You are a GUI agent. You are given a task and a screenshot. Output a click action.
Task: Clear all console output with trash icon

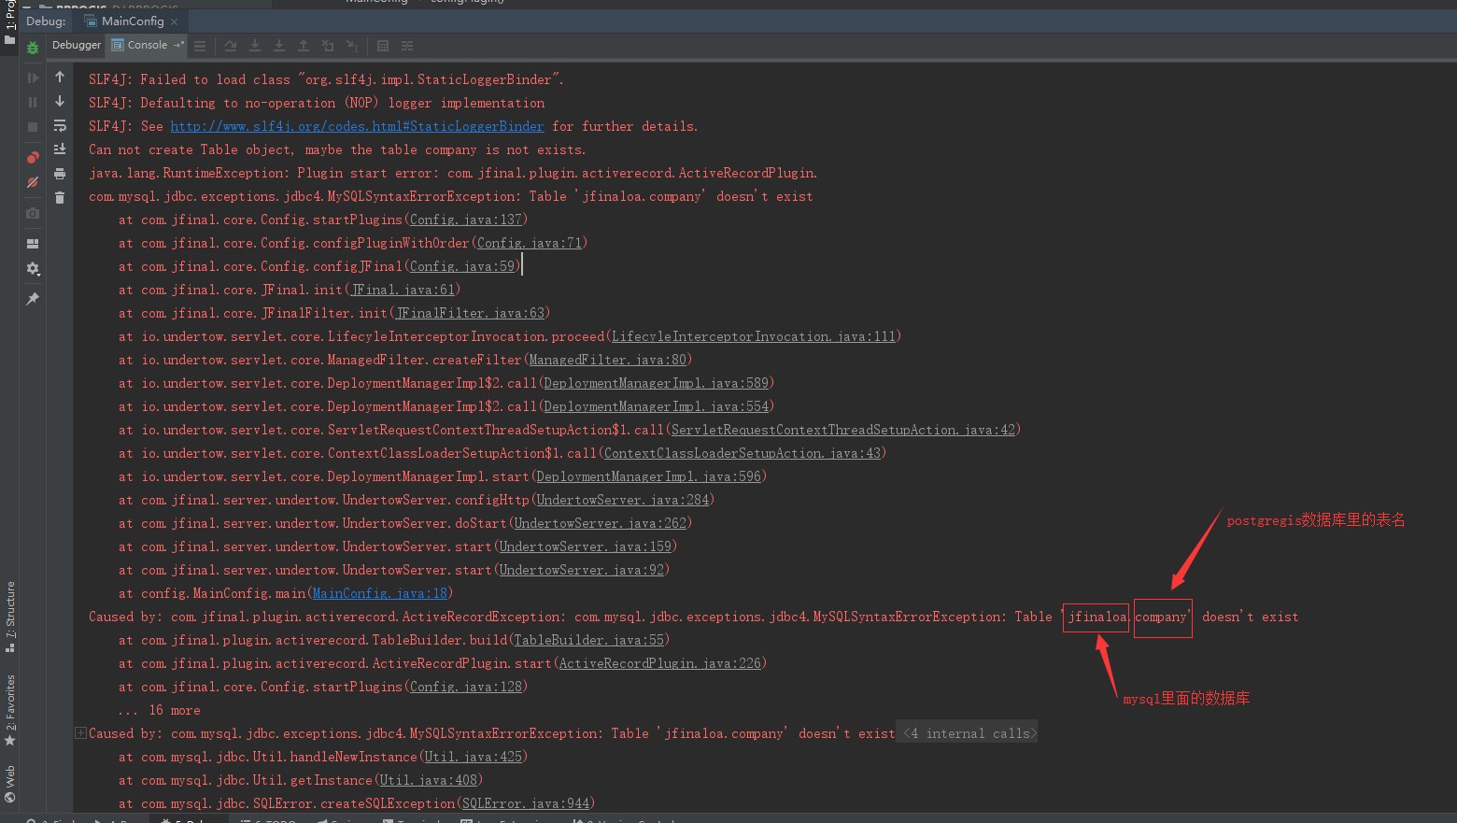(x=60, y=198)
